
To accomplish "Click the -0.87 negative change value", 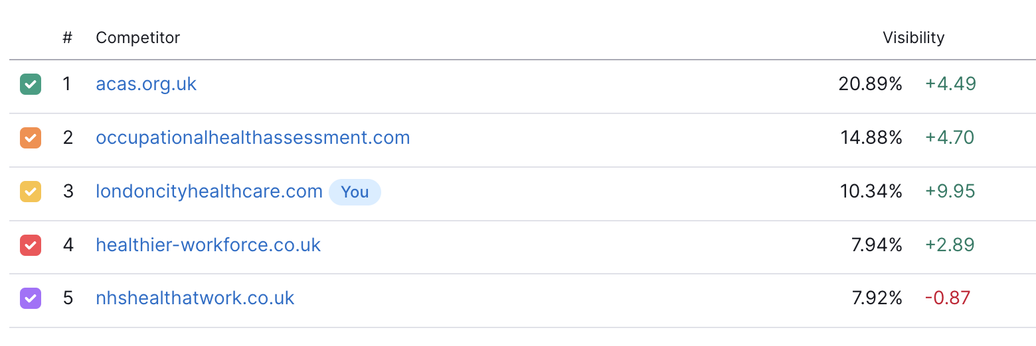I will click(x=948, y=298).
